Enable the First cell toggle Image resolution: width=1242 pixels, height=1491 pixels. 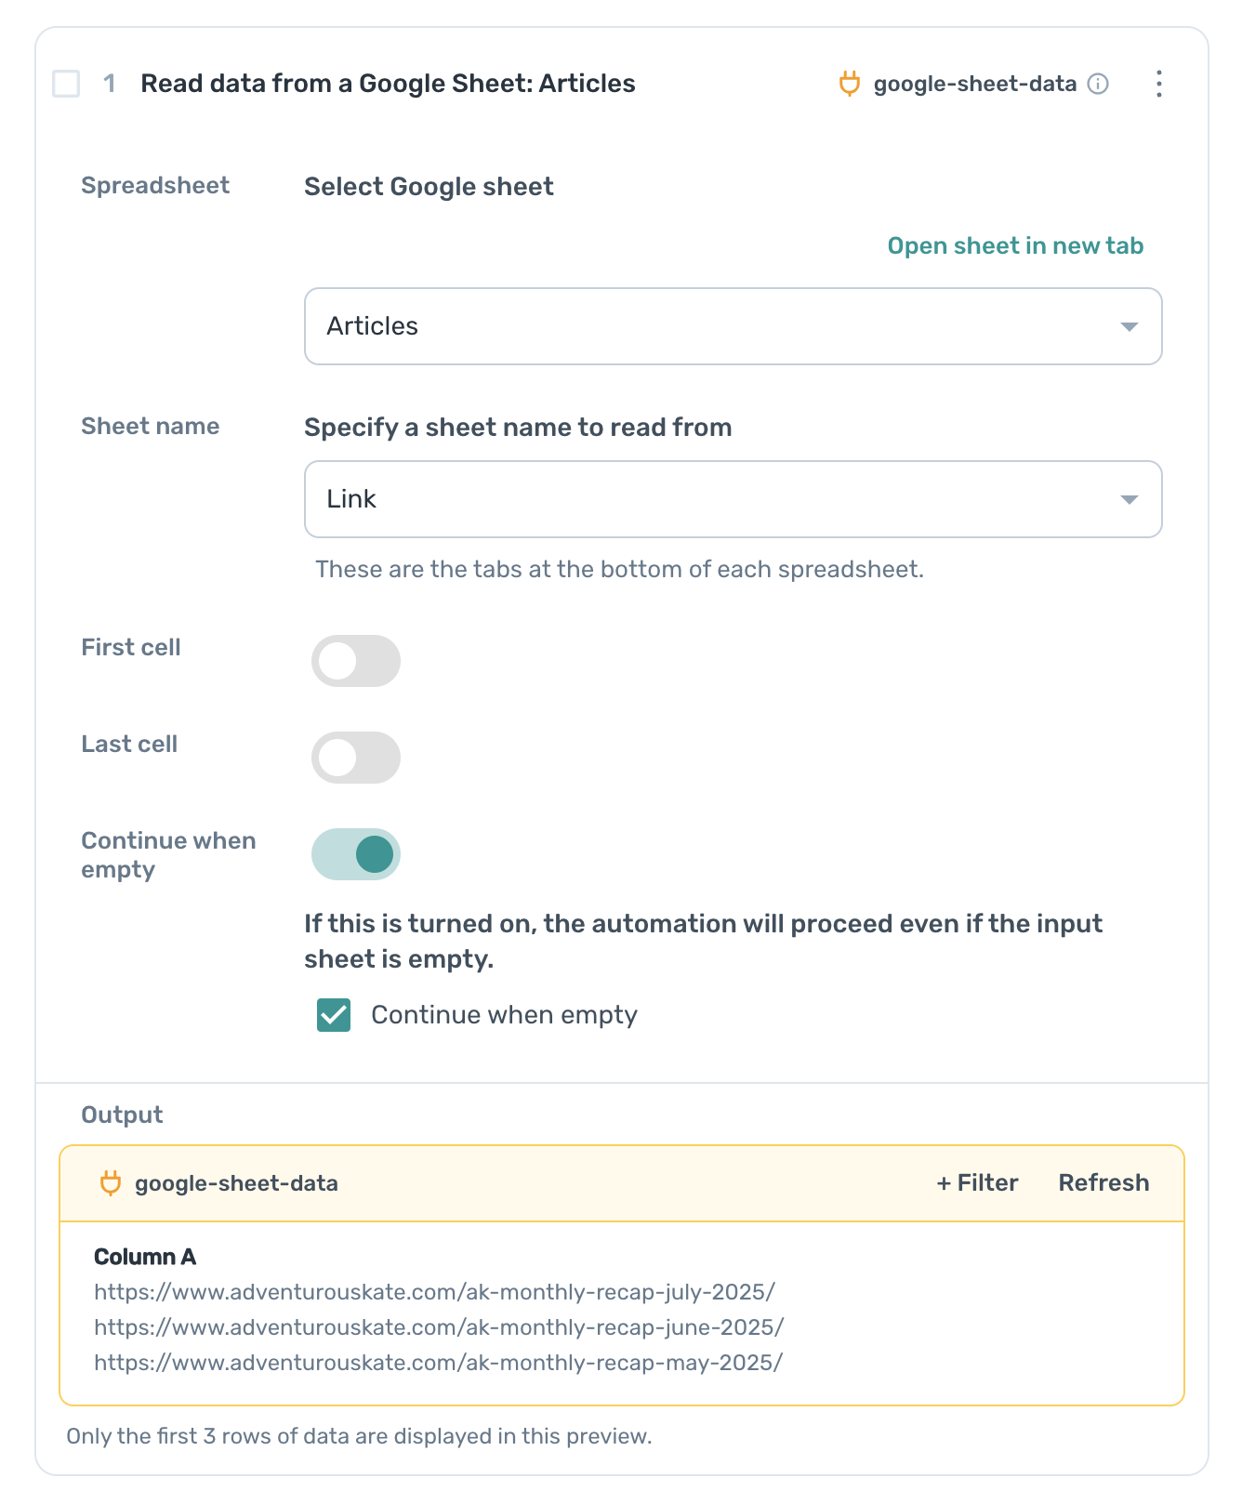[x=355, y=661]
